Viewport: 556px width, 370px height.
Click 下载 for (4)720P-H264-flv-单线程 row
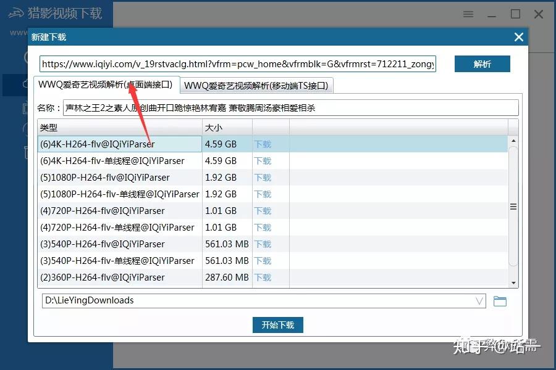click(263, 228)
